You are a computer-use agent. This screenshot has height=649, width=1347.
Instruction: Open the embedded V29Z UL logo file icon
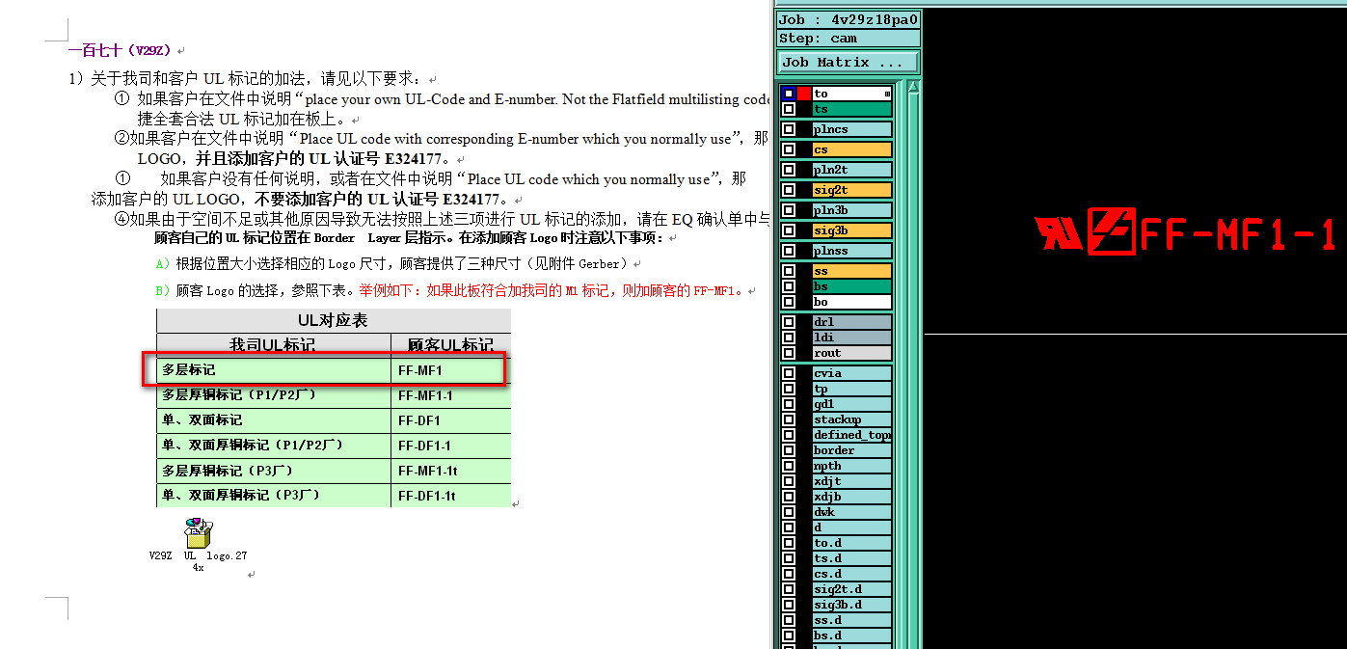(199, 533)
